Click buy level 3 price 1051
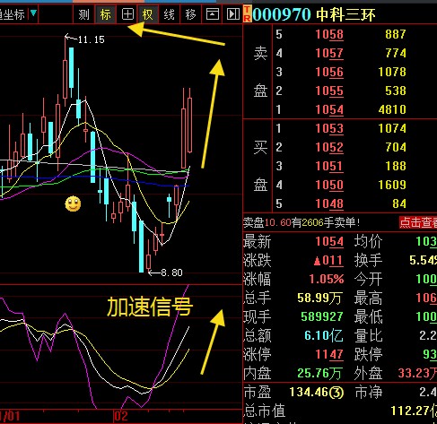 pyautogui.click(x=329, y=166)
